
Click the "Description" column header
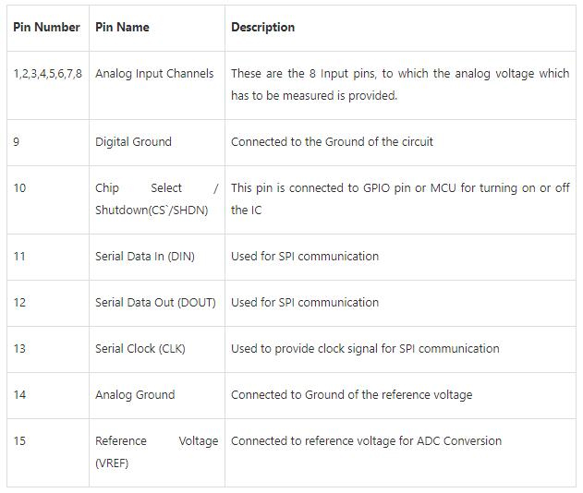click(263, 27)
